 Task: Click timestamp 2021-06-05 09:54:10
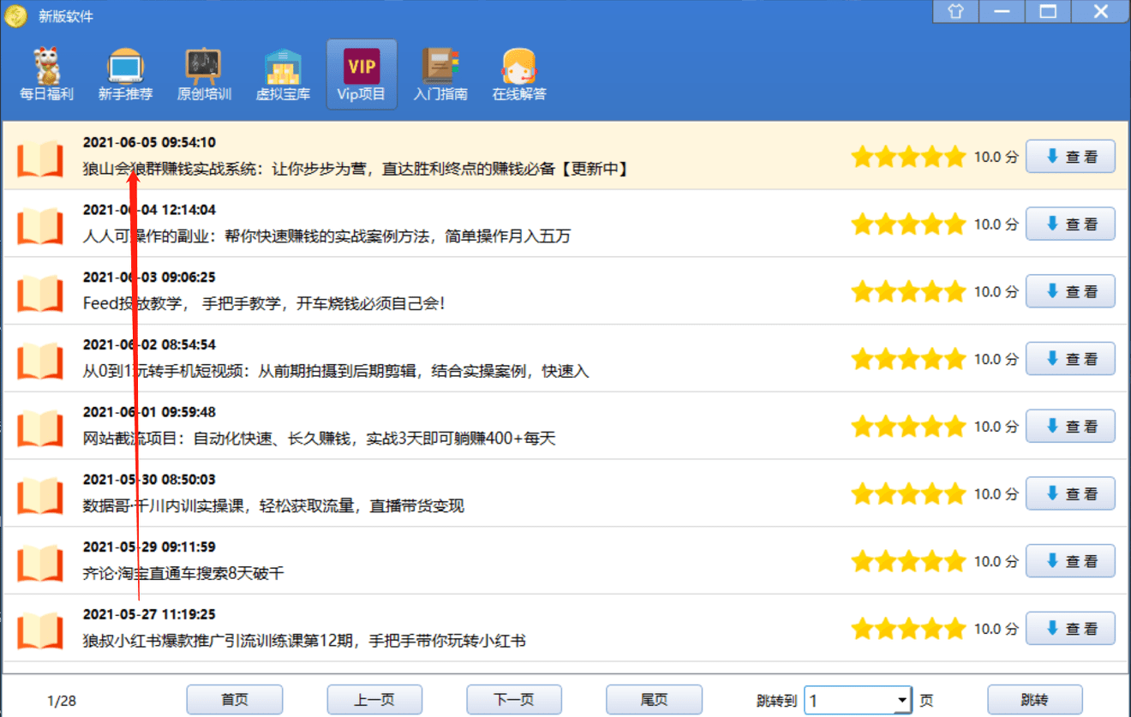[149, 142]
